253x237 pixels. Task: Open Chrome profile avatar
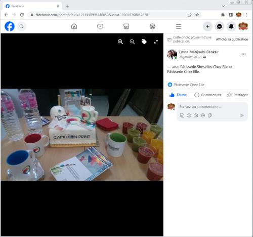pos(239,15)
